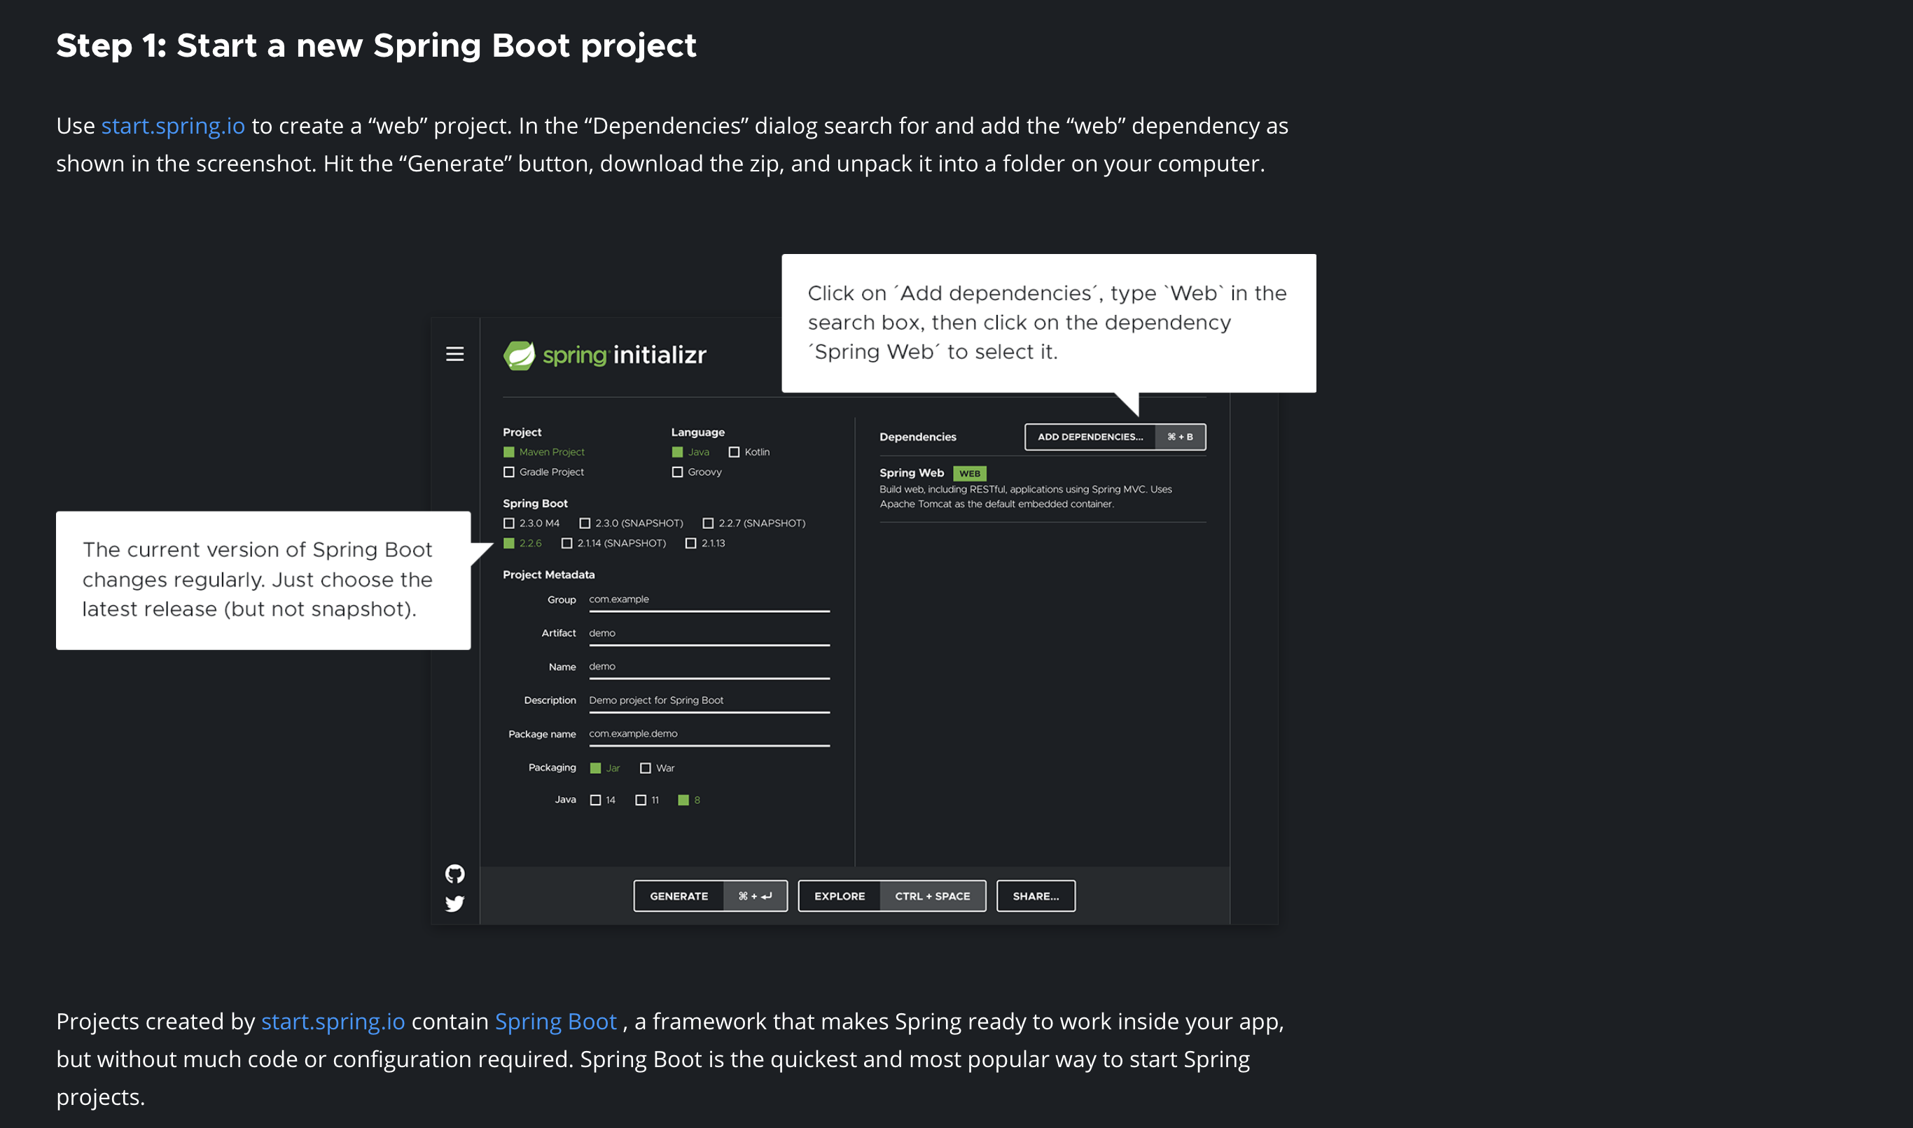Select the Groovy language option
Viewport: 1913px width, 1128px height.
pos(677,472)
